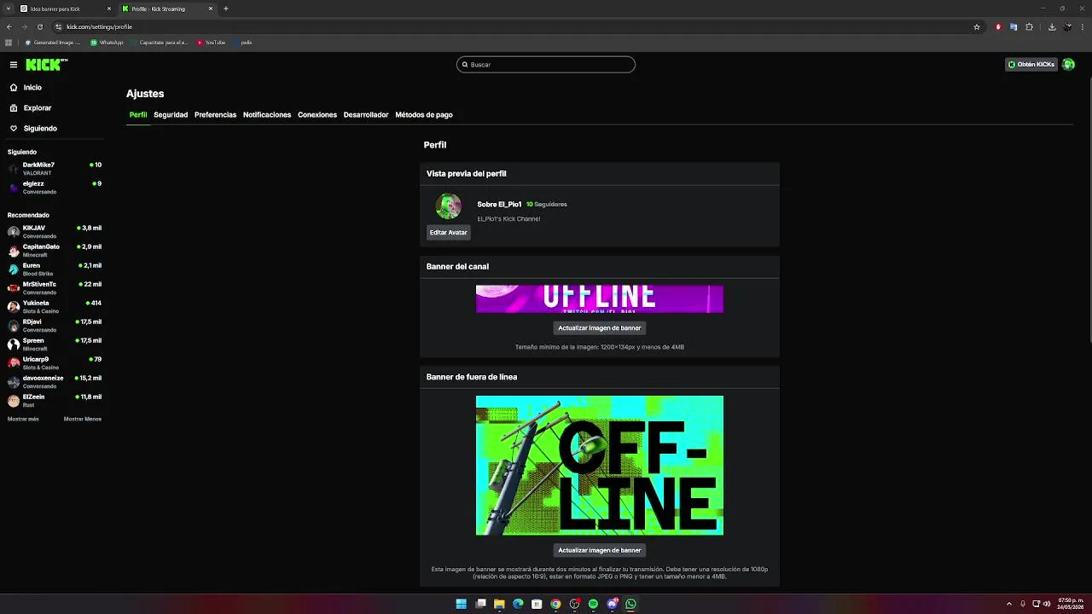Open the Notificaciones tab

click(267, 115)
